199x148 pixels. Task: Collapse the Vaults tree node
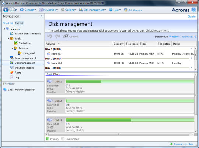point(8,38)
